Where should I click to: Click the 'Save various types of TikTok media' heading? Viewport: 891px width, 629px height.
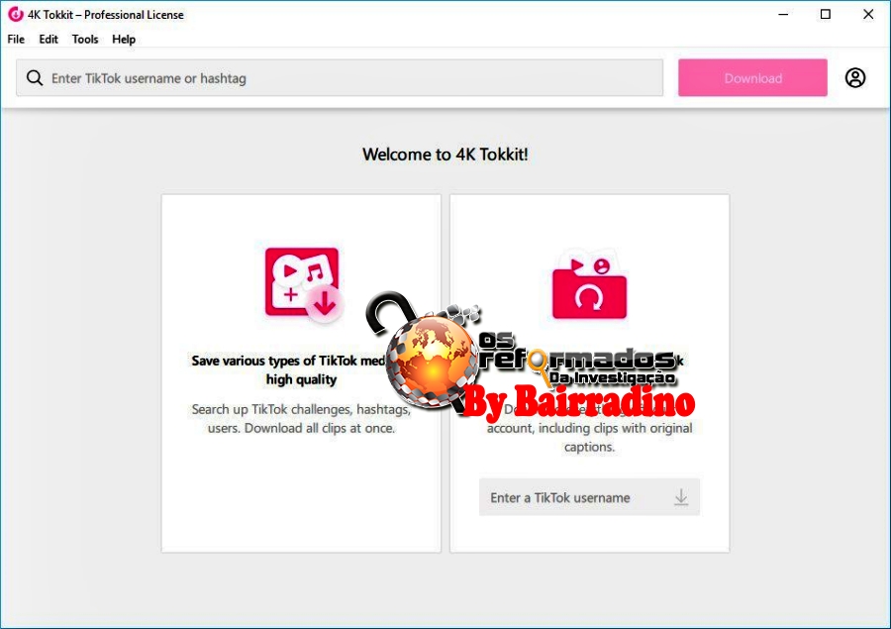click(301, 369)
